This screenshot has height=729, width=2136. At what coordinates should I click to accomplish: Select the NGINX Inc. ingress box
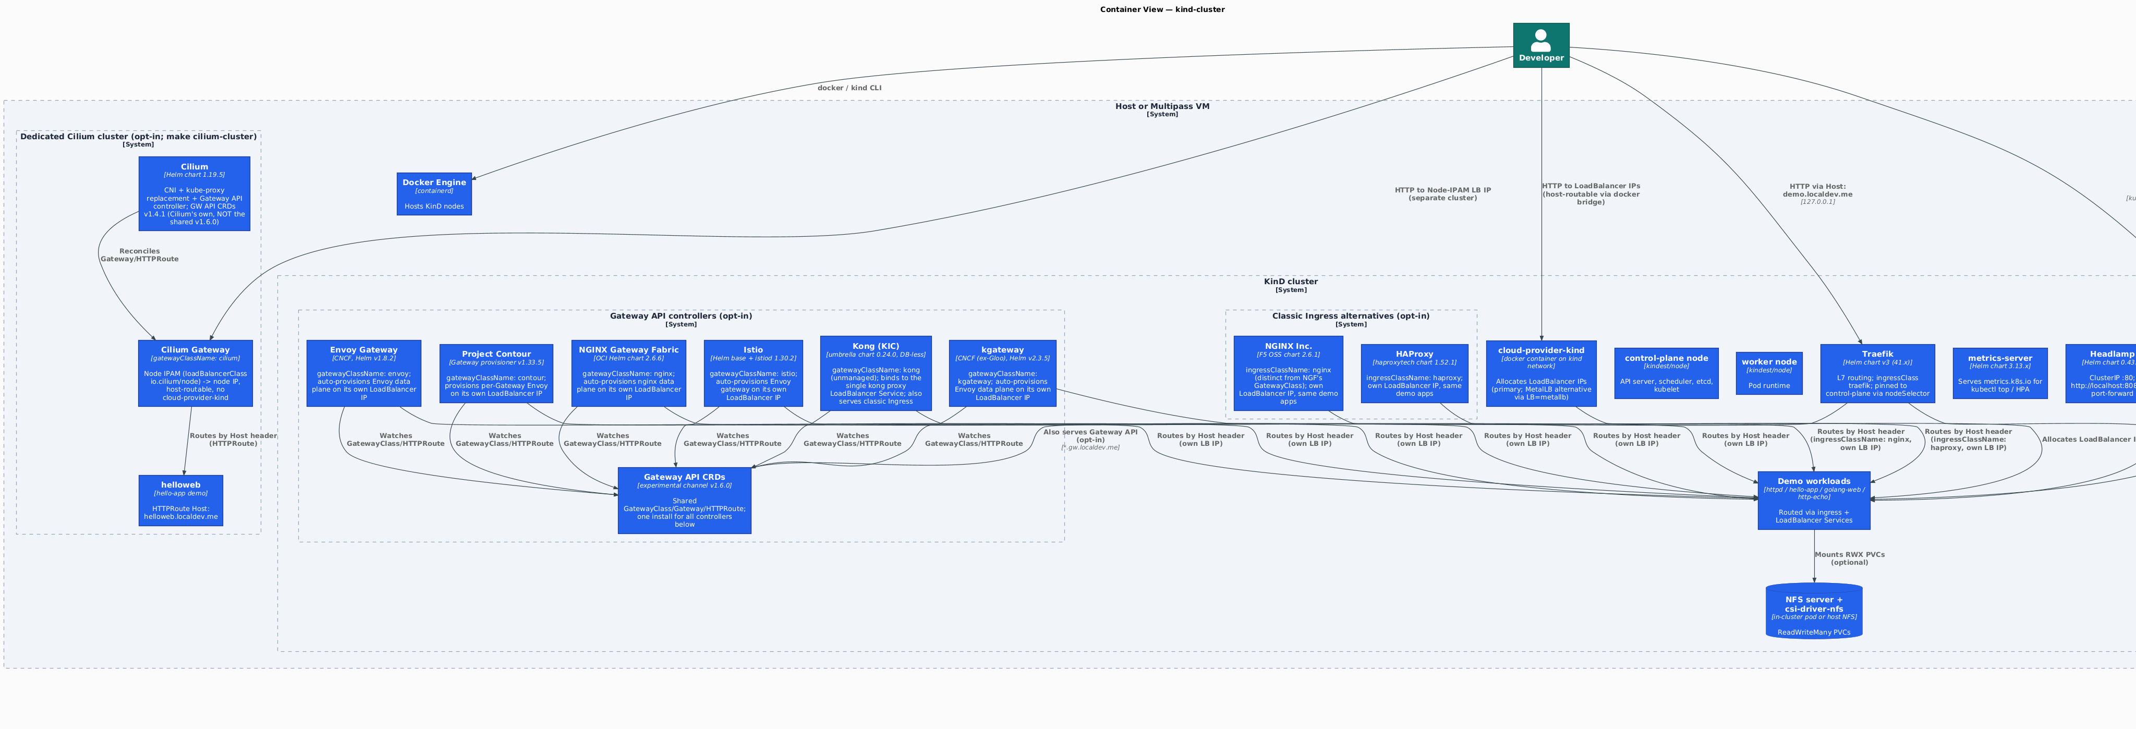[x=1289, y=373]
